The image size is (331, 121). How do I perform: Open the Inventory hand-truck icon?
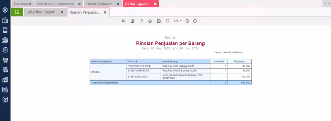5,70
